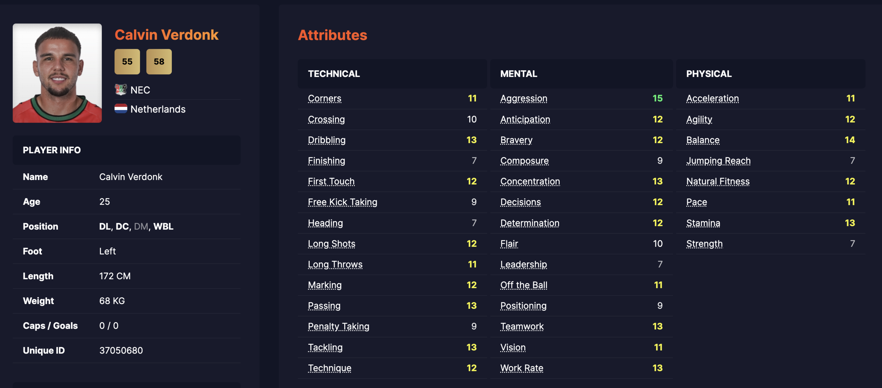This screenshot has width=882, height=388.
Task: Click the PLAYER INFO section header
Action: (x=52, y=150)
